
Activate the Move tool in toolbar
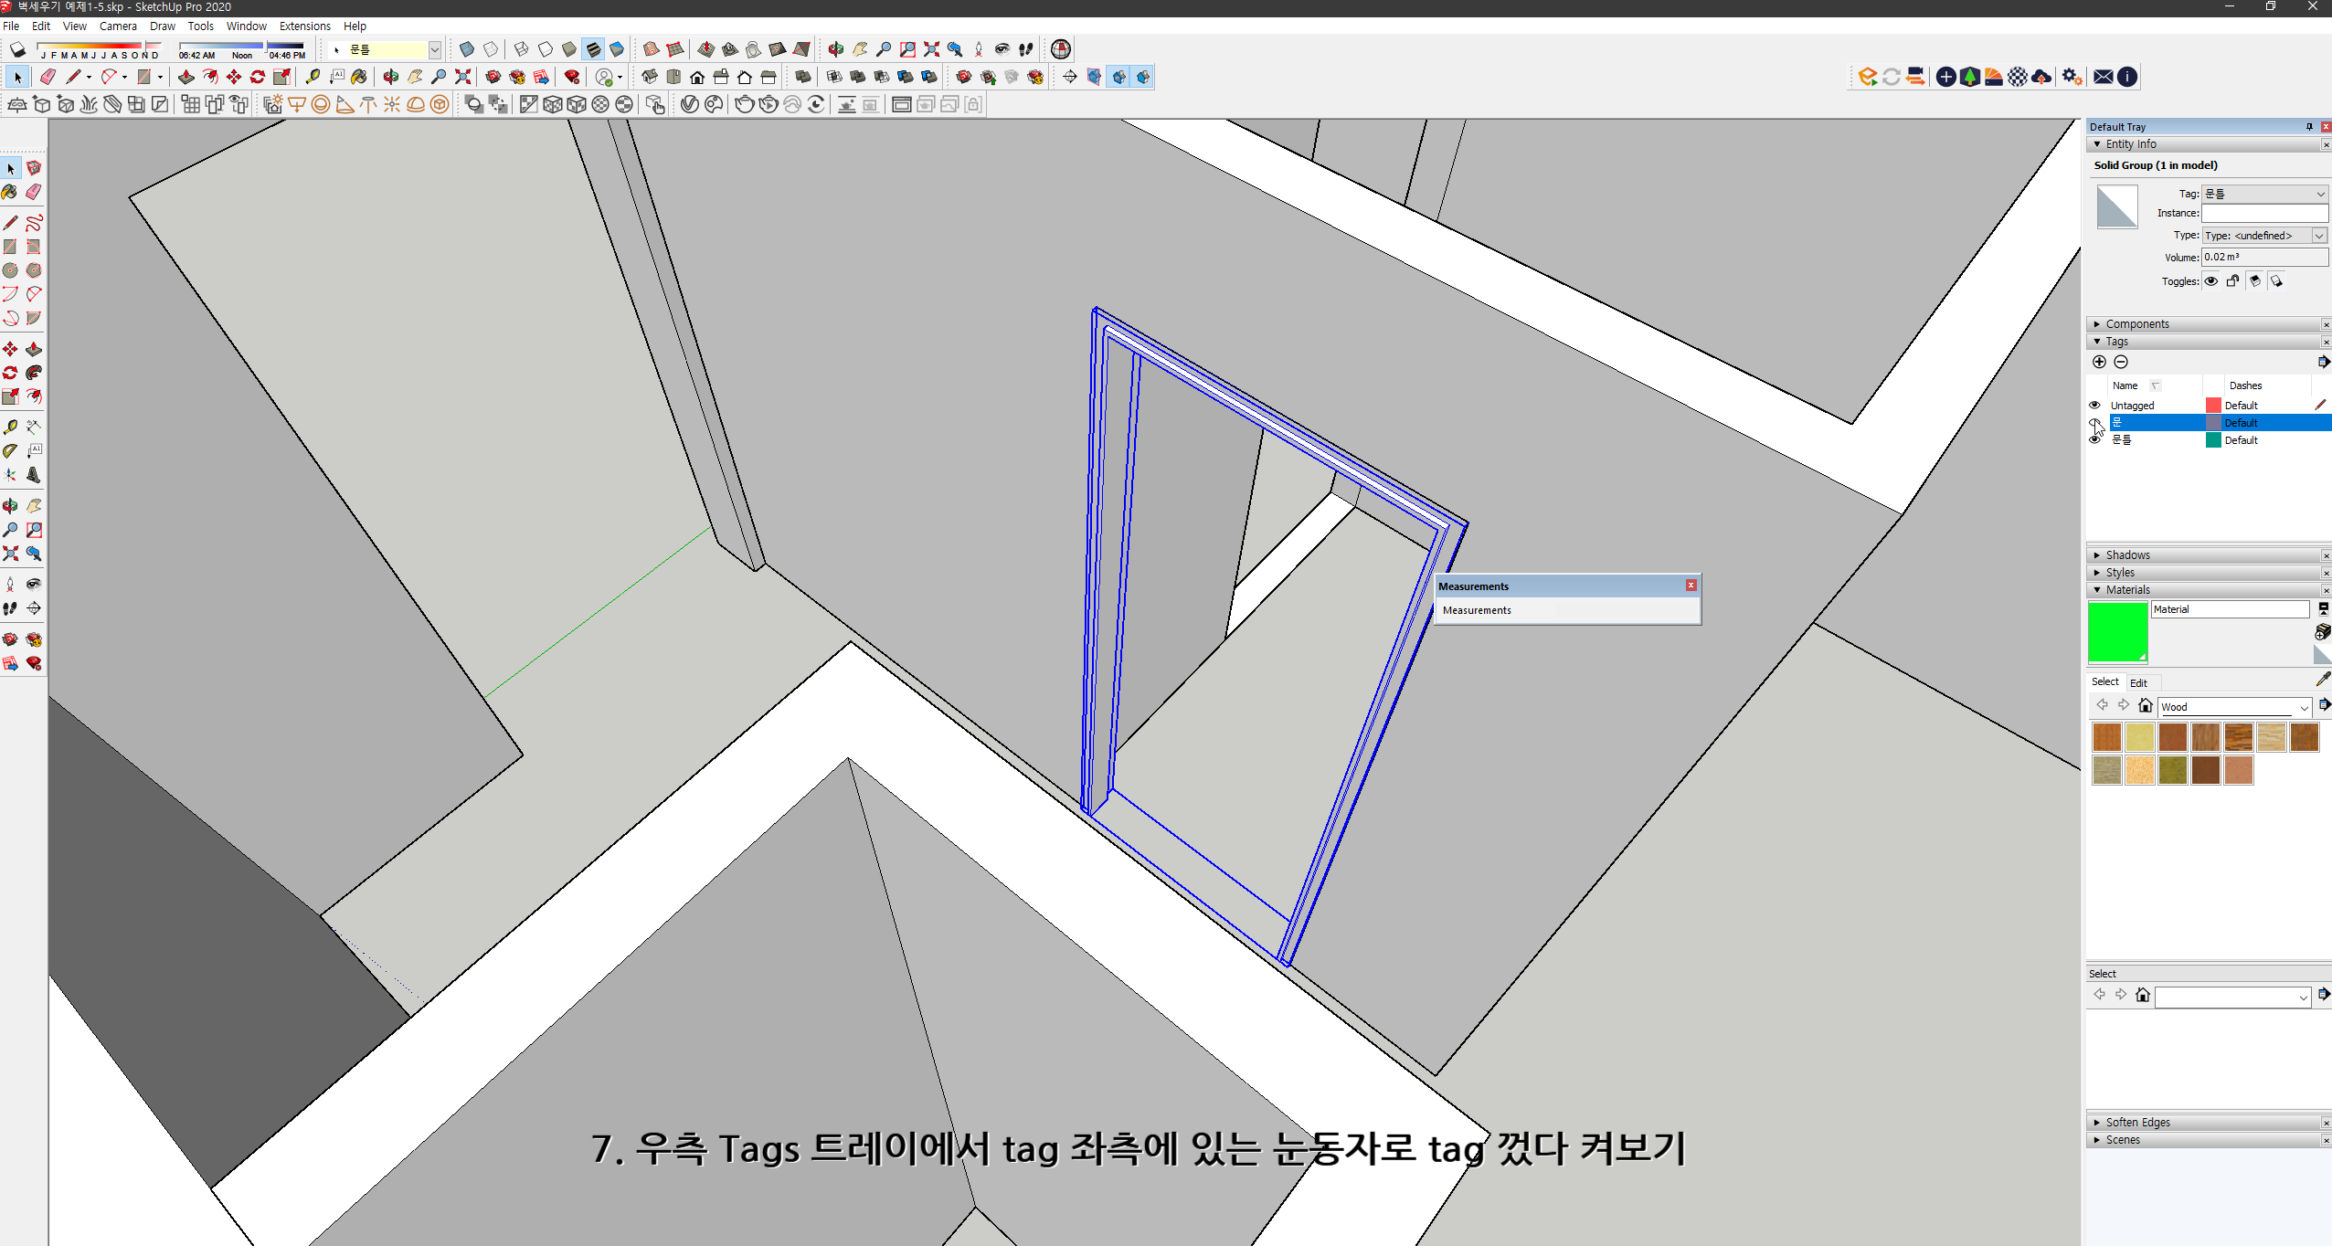pos(234,77)
